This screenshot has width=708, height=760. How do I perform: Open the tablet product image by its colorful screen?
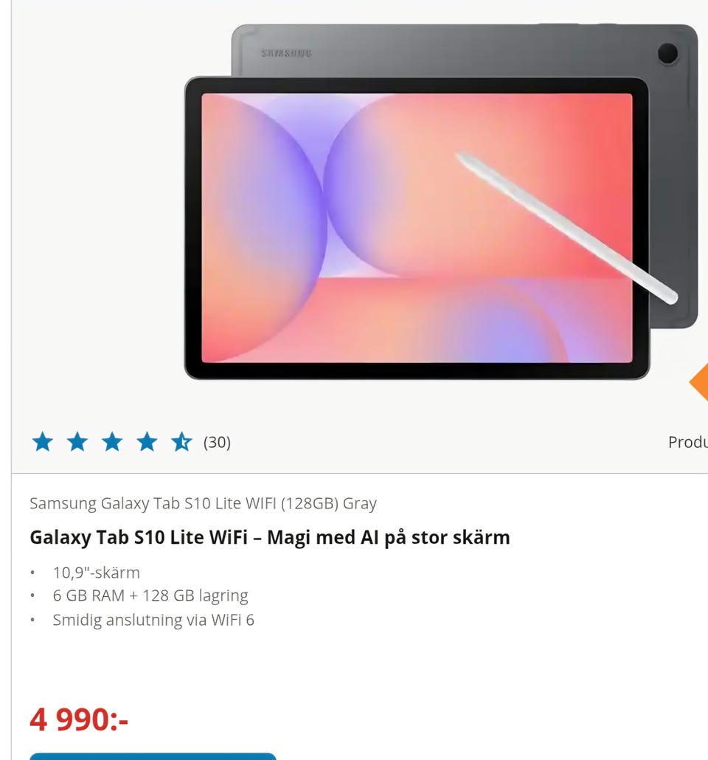point(417,228)
